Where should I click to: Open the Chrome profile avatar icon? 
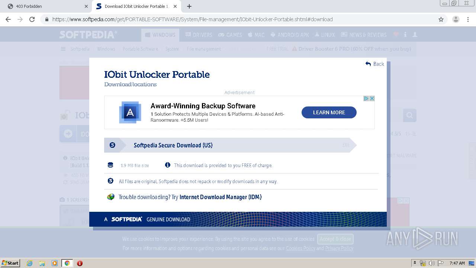(x=456, y=19)
